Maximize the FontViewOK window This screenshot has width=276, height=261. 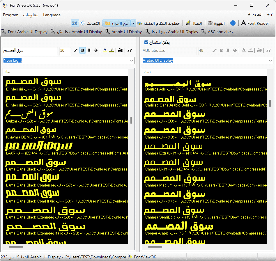(x=252, y=5)
